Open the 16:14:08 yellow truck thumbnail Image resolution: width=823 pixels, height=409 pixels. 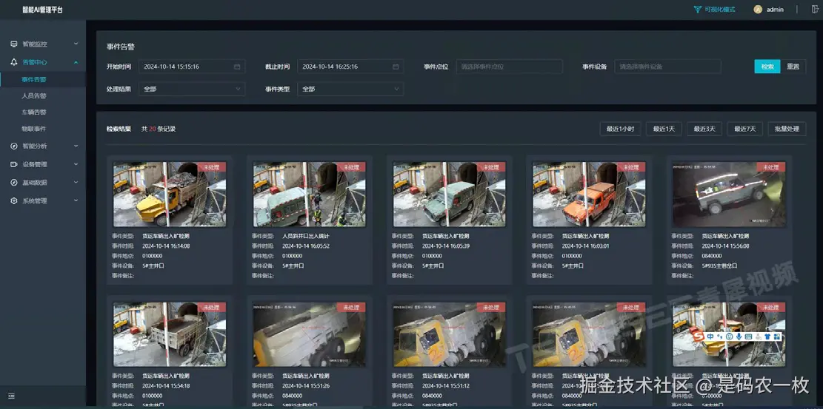click(170, 194)
